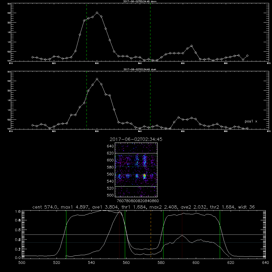Screen dimensions: 272x272
Task: Click the 580 x-axis label on bottom plot
Action: click(x=161, y=263)
